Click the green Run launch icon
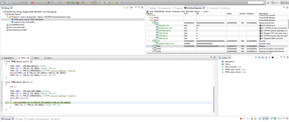This screenshot has width=289, height=122. point(73,3)
